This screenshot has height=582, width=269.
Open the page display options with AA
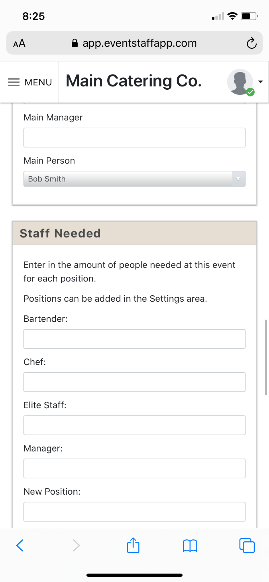click(x=19, y=43)
